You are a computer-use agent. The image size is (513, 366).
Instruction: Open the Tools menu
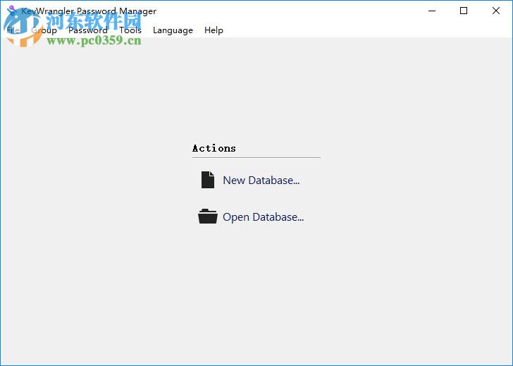[130, 30]
